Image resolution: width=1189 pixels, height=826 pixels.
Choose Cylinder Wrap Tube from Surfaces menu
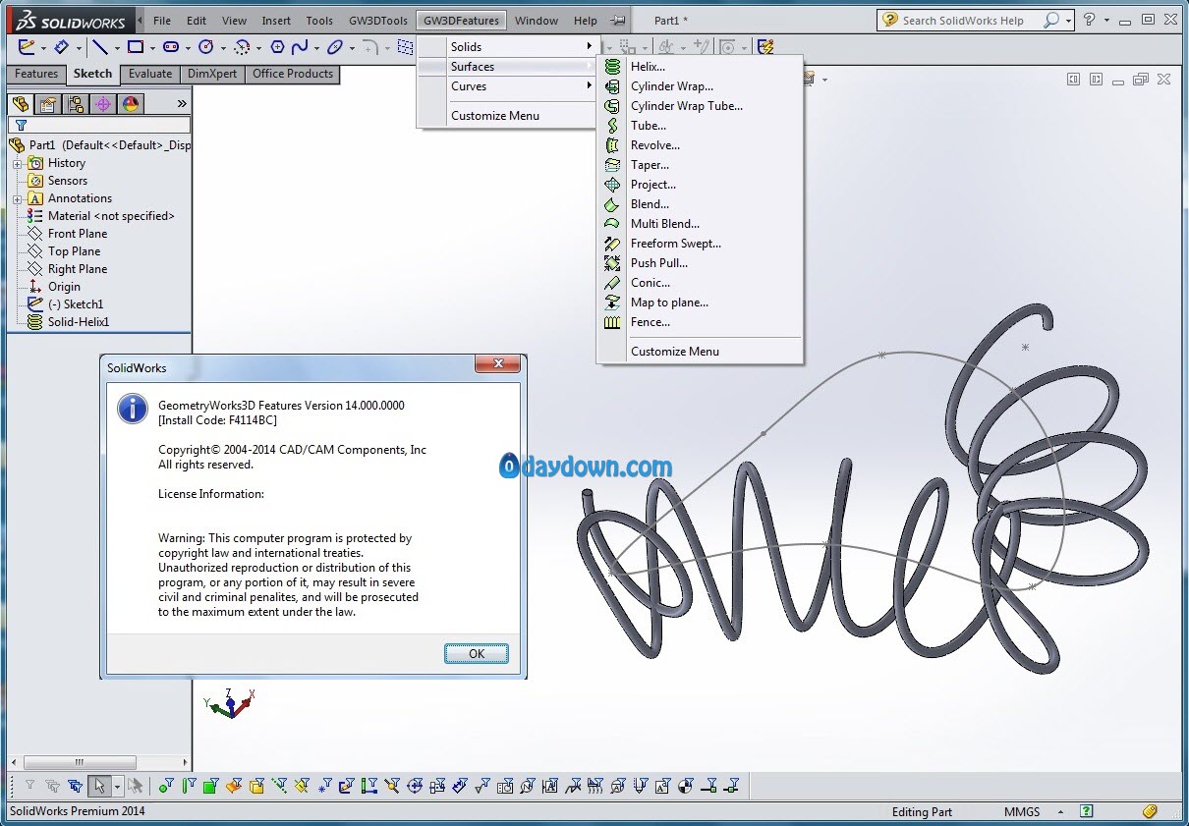[687, 106]
